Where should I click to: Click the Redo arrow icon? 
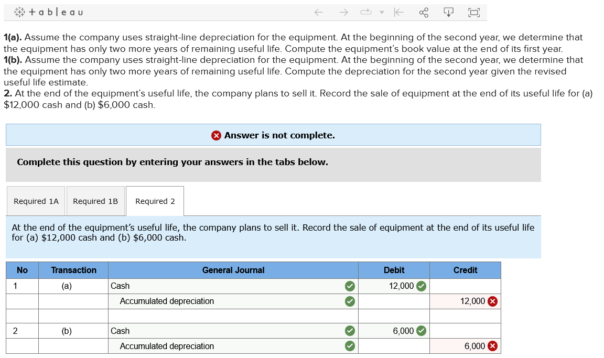(343, 12)
